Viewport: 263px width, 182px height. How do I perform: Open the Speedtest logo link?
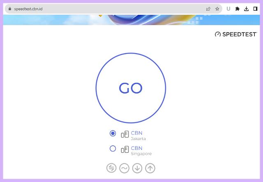236,34
